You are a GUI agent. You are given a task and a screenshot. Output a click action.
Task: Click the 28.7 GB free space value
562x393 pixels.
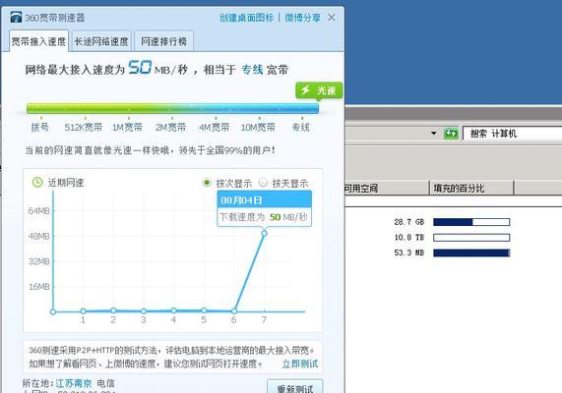[x=409, y=222]
